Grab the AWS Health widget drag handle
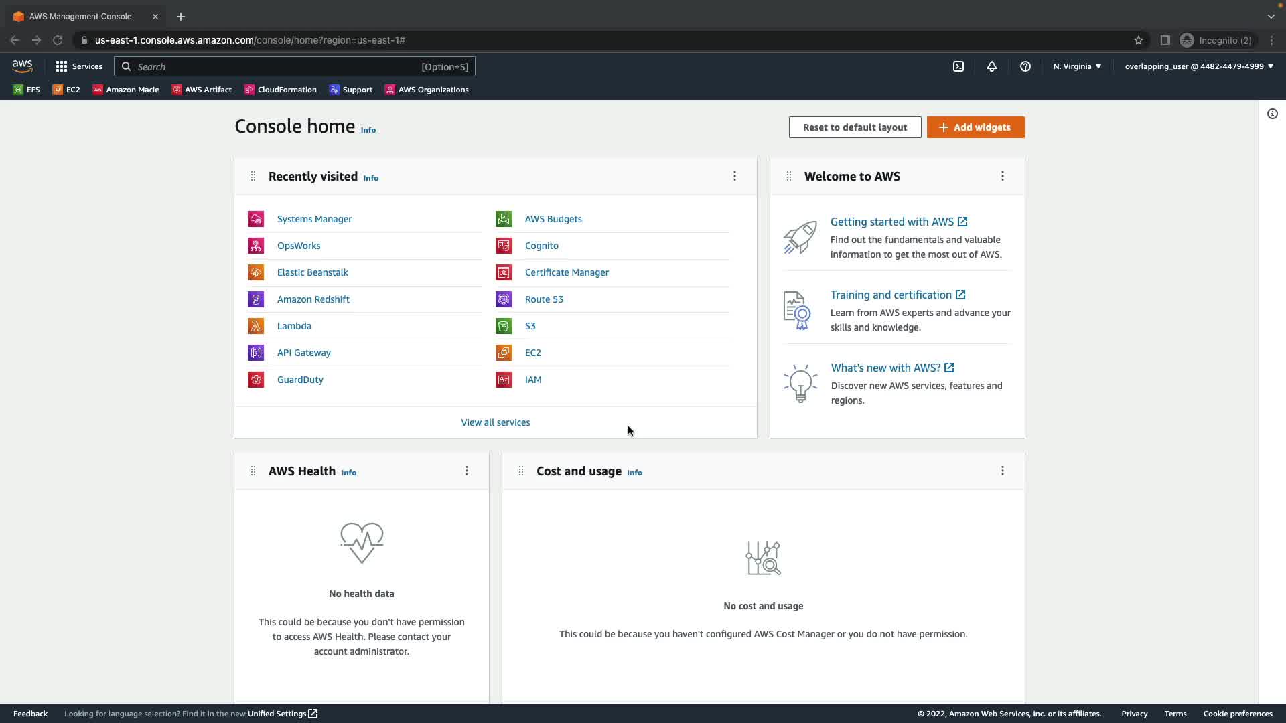The height and width of the screenshot is (723, 1286). [x=253, y=471]
